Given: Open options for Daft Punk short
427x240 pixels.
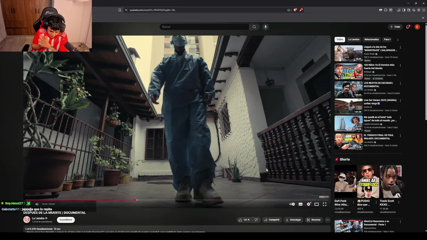Looking at the screenshot, I should tap(353, 202).
